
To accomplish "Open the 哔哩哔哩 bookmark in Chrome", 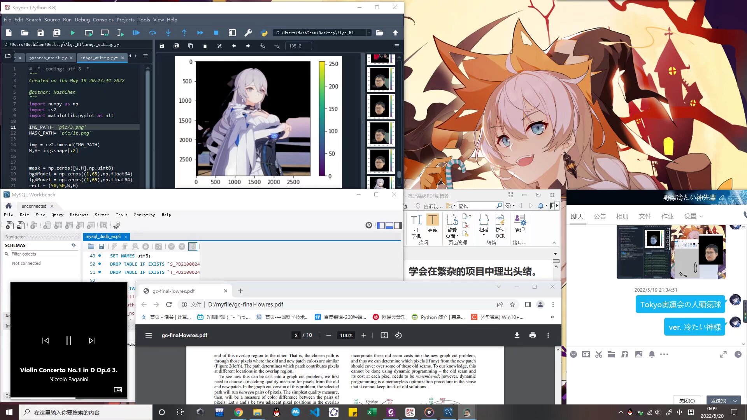I will [x=223, y=317].
